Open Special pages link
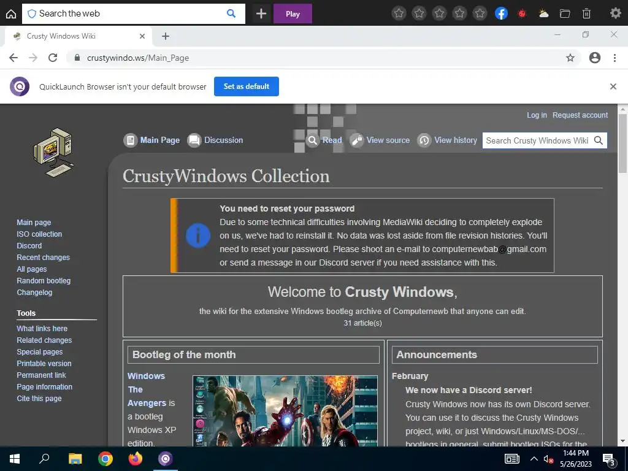This screenshot has height=471, width=628. 40,351
